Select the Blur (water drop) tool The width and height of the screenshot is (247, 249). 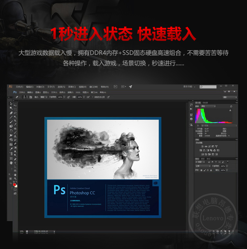[15, 151]
